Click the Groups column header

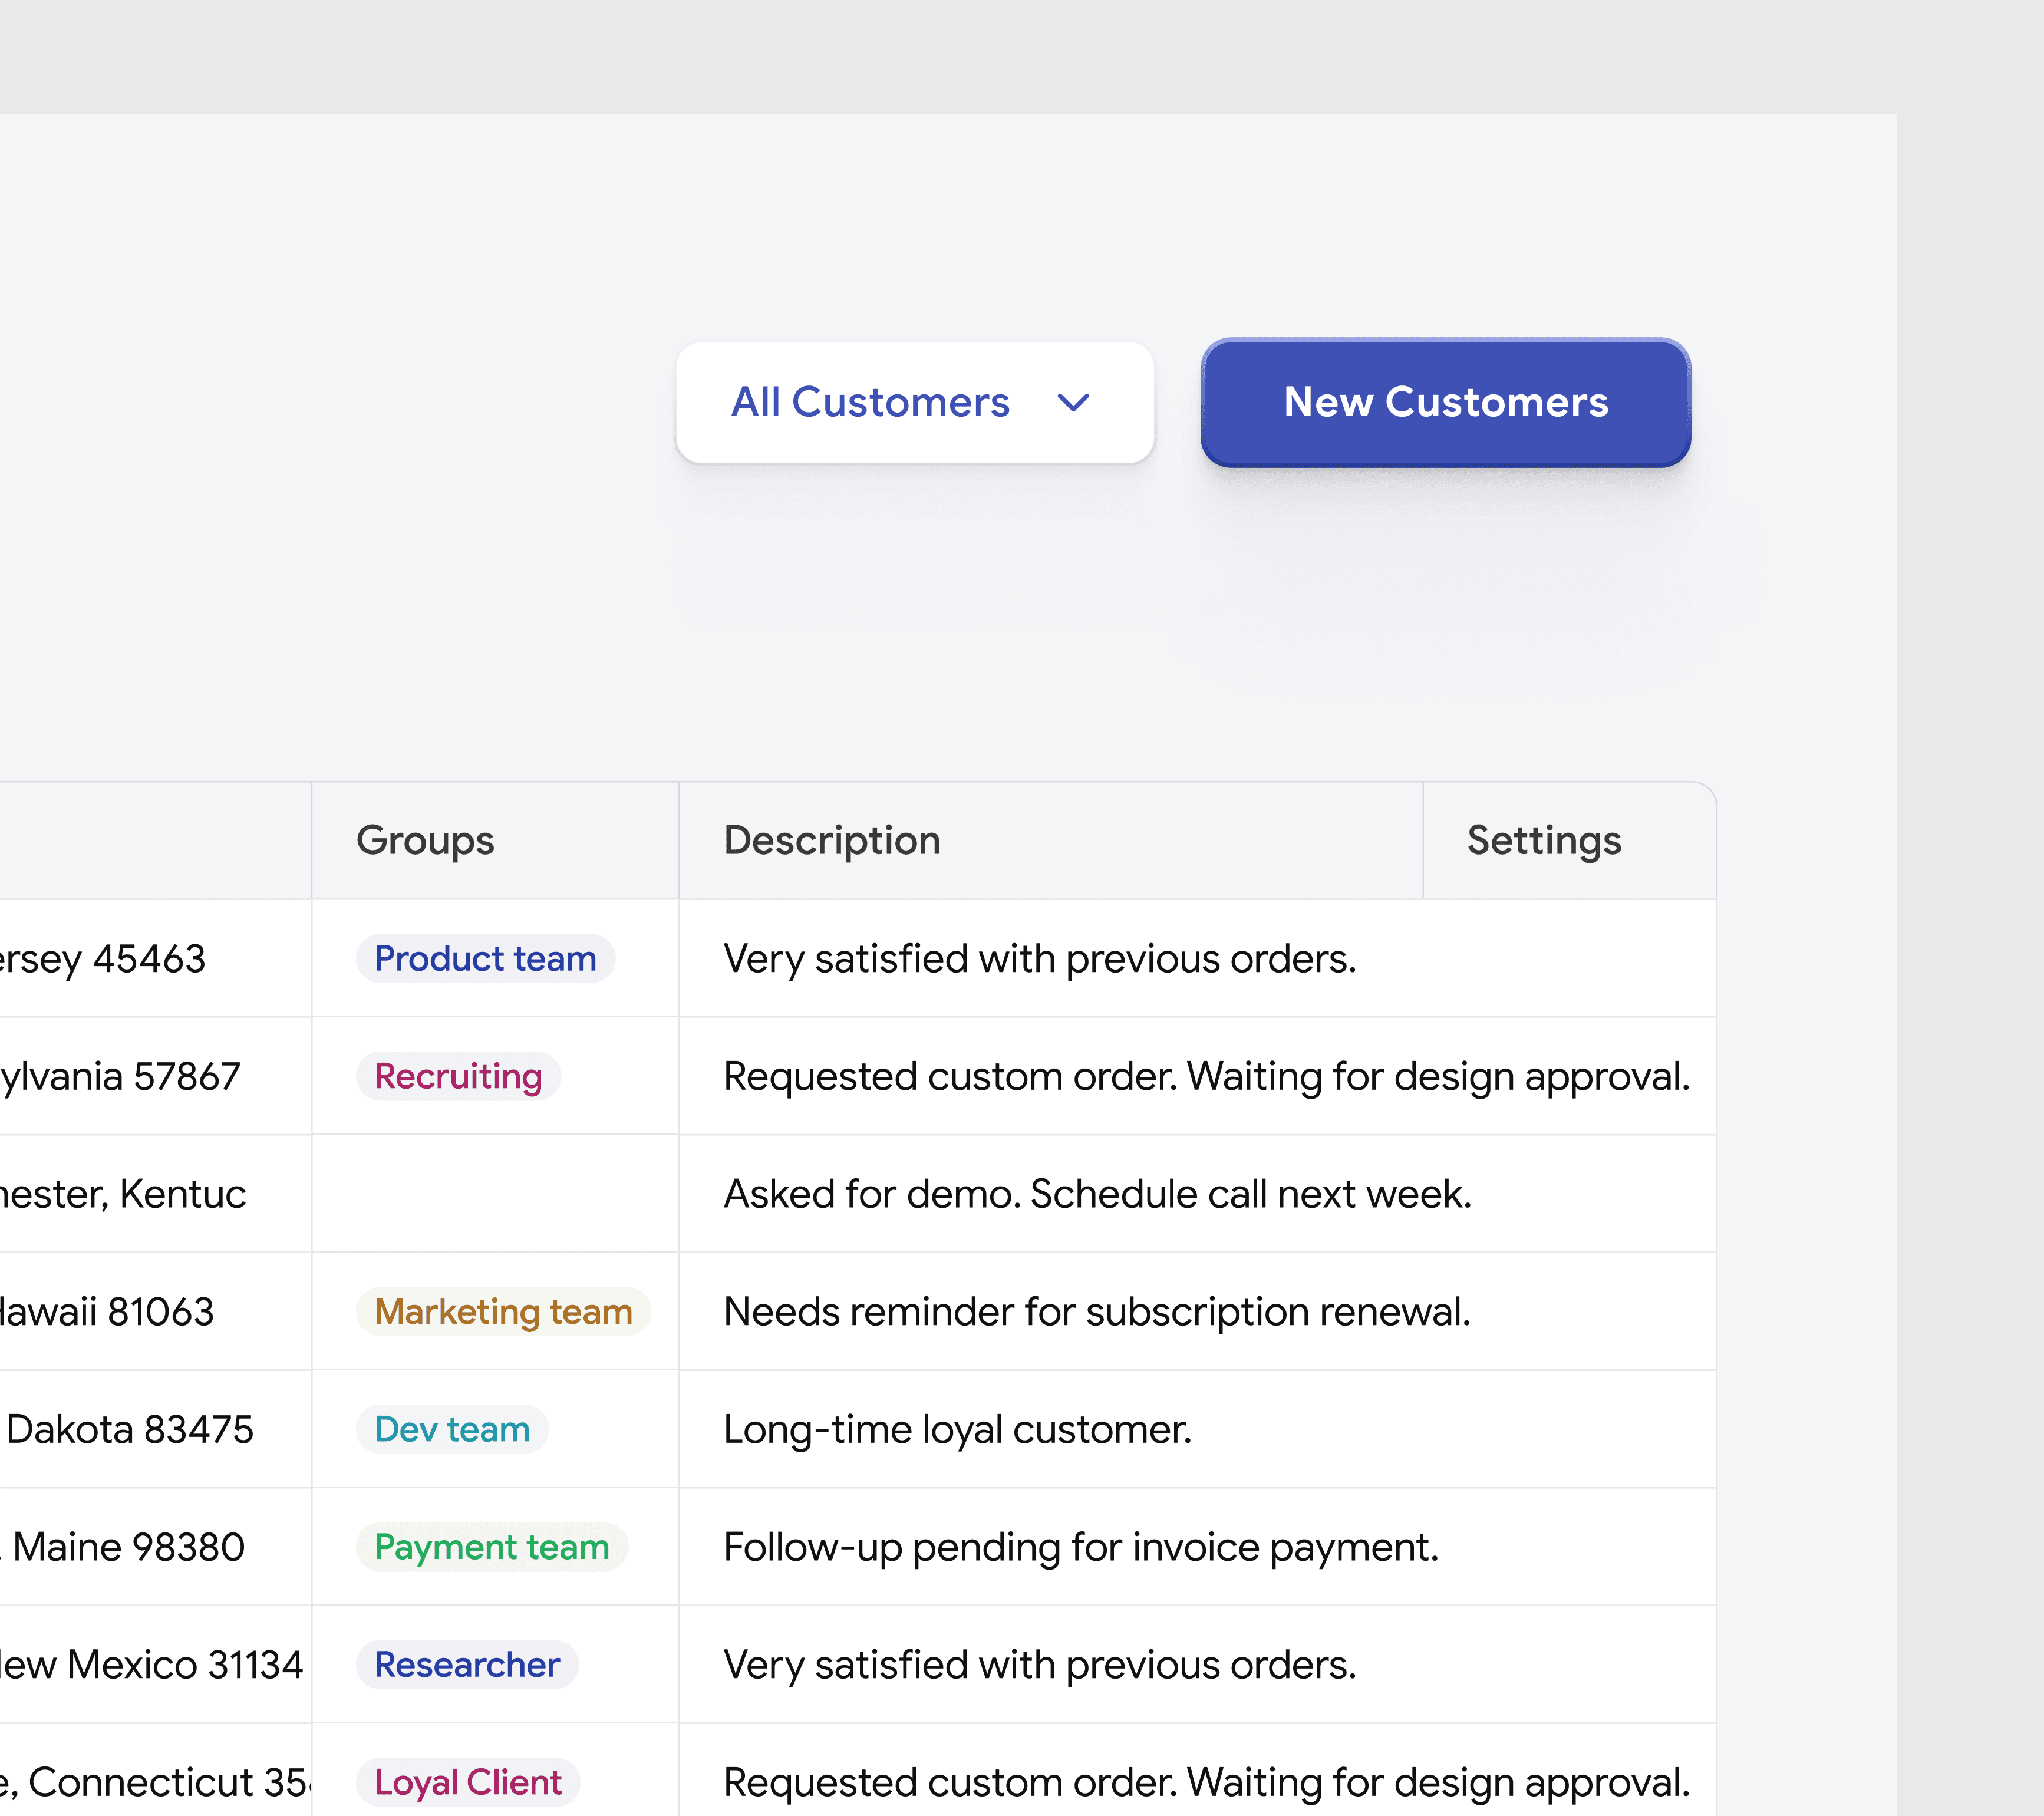pyautogui.click(x=425, y=841)
